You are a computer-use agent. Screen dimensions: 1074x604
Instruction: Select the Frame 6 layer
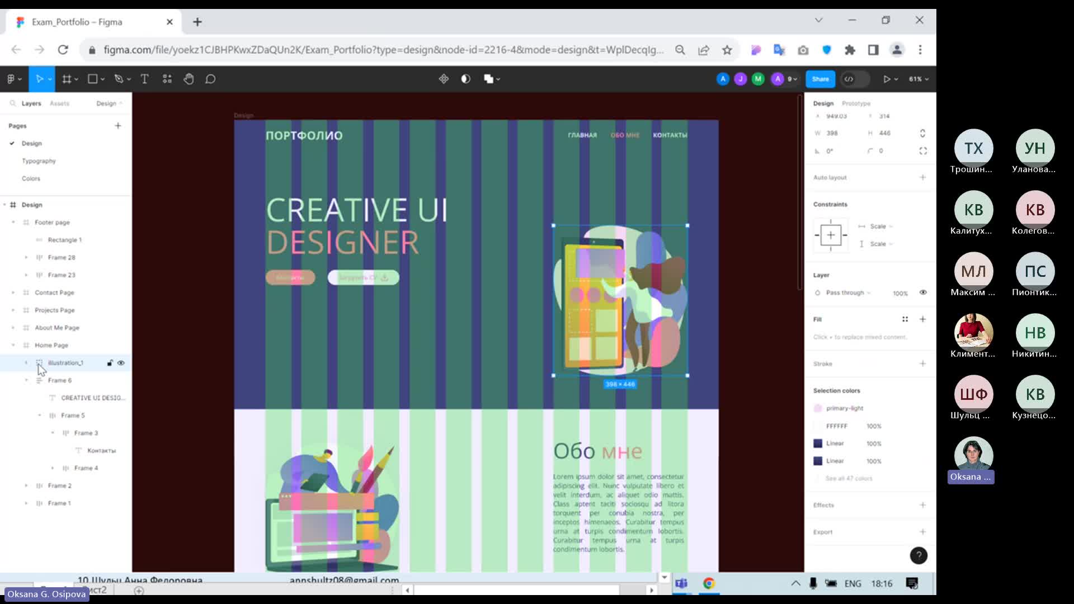tap(59, 380)
